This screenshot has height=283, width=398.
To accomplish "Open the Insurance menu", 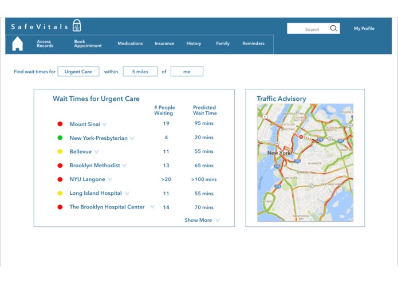I will point(164,44).
